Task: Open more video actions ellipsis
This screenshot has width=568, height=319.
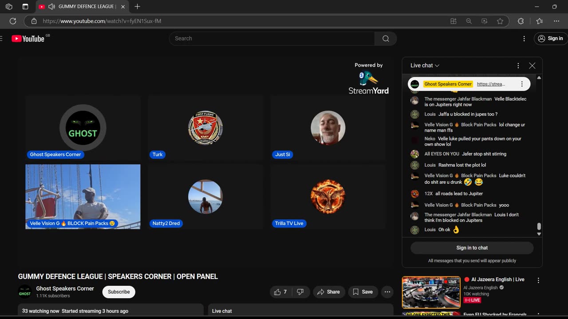Action: point(387,292)
